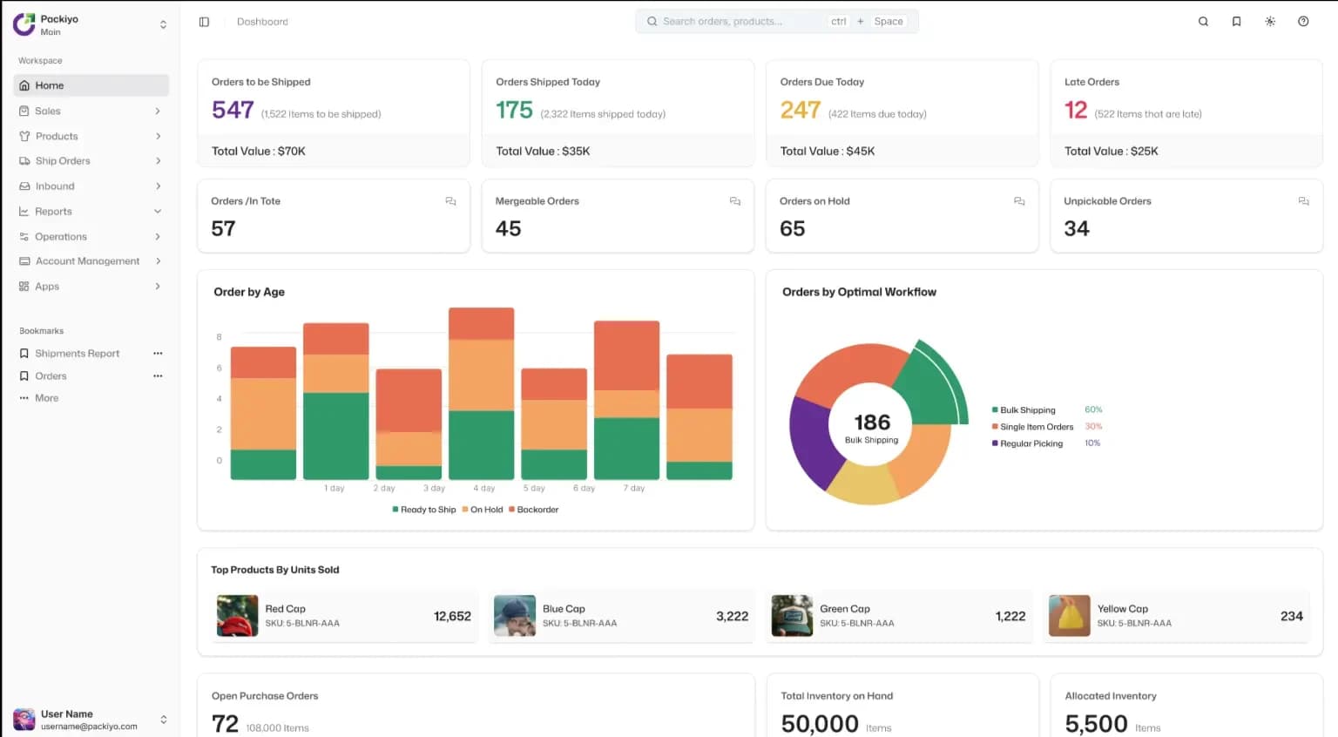Image resolution: width=1338 pixels, height=737 pixels.
Task: Click the search magnifier icon top right
Action: [1203, 22]
